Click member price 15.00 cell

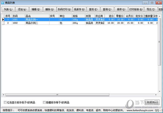[x=129, y=23]
